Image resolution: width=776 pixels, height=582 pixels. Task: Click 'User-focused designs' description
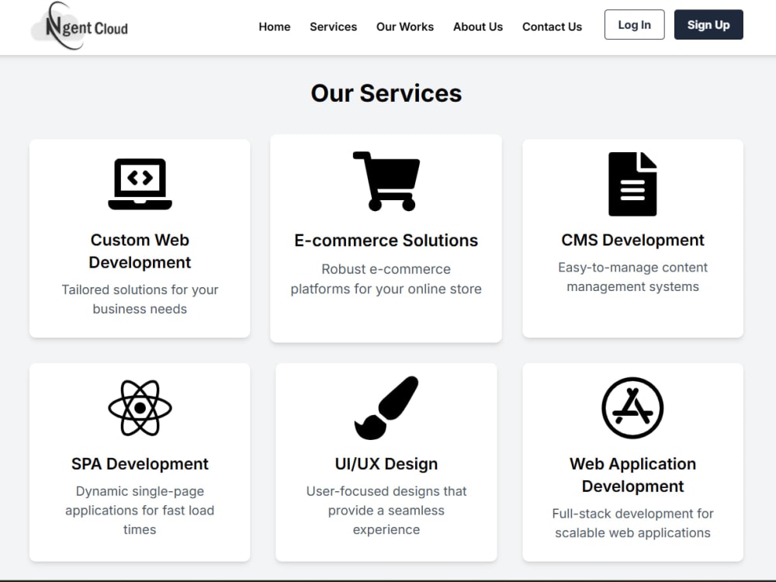tap(386, 511)
